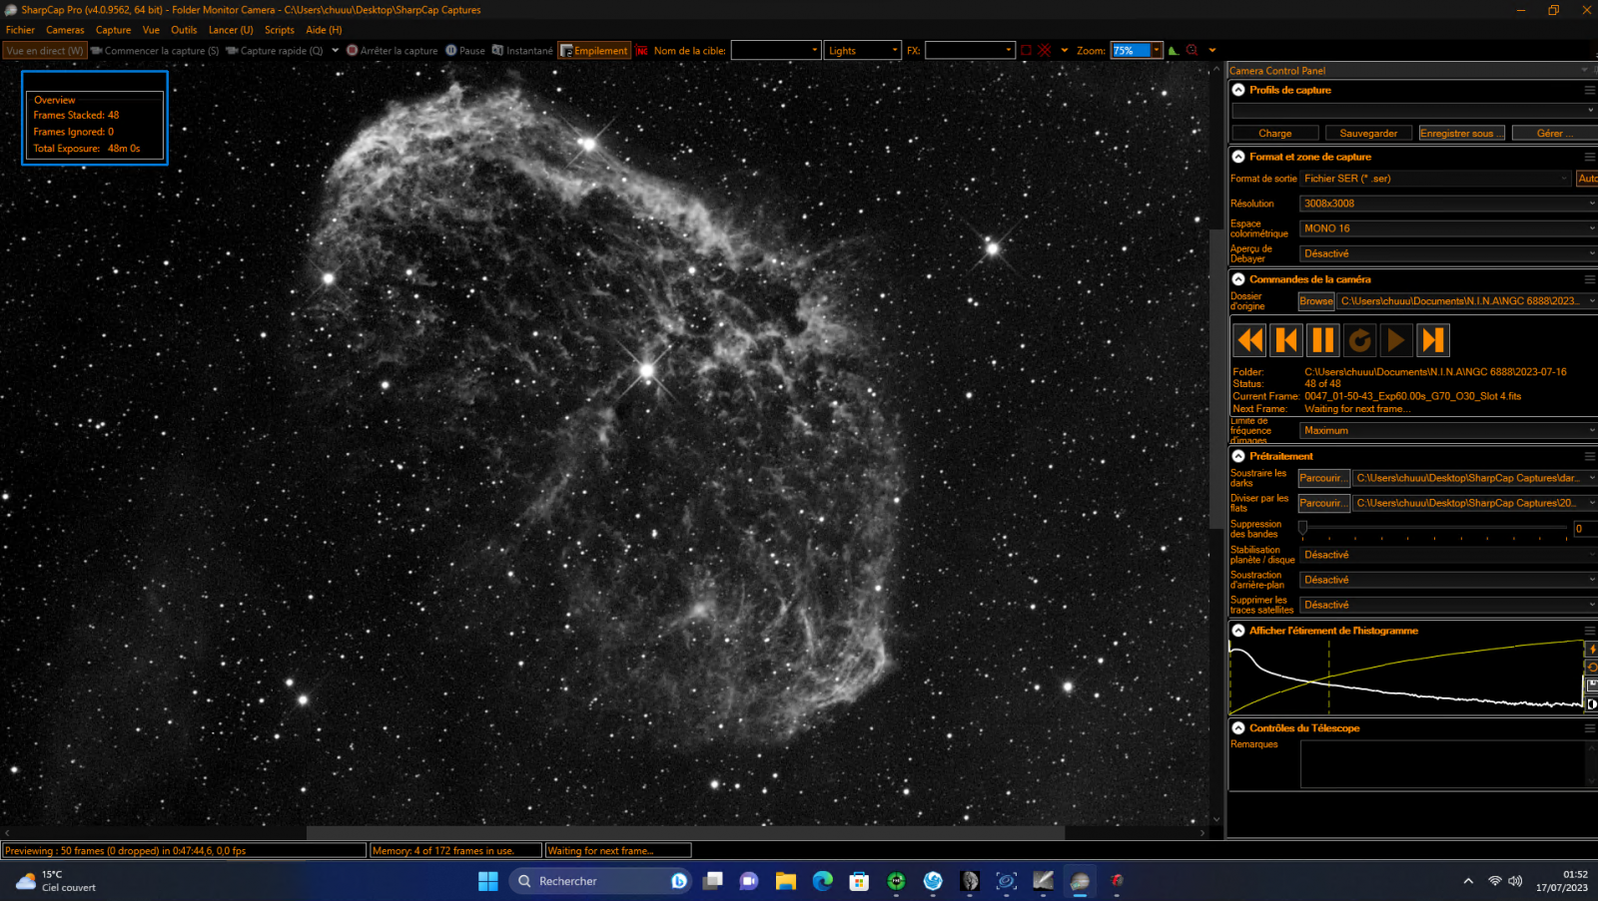Step forward to the next frame
The image size is (1598, 901).
coord(1432,340)
